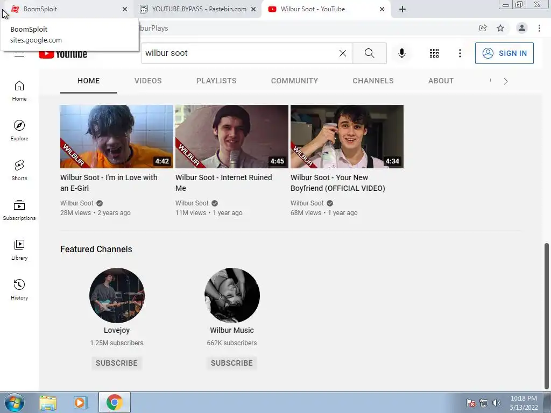Open Library in the sidebar

tap(19, 250)
